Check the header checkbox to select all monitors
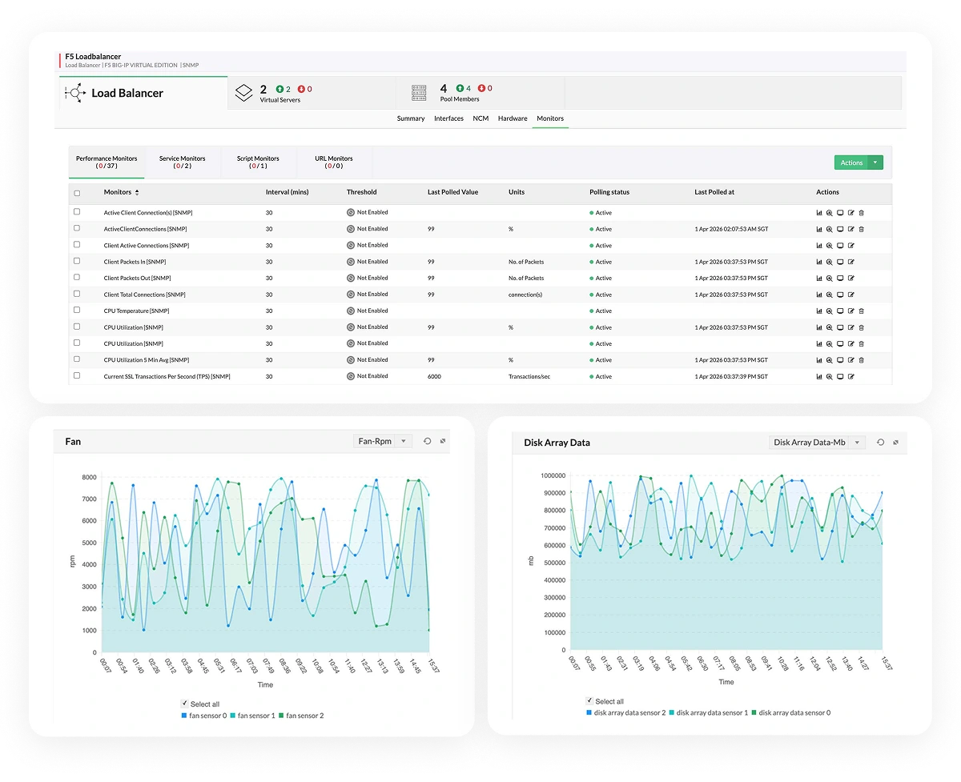This screenshot has width=961, height=782. [76, 192]
